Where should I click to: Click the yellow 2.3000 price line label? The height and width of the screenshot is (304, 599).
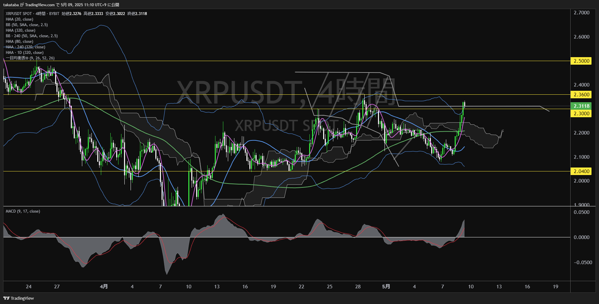click(x=581, y=113)
